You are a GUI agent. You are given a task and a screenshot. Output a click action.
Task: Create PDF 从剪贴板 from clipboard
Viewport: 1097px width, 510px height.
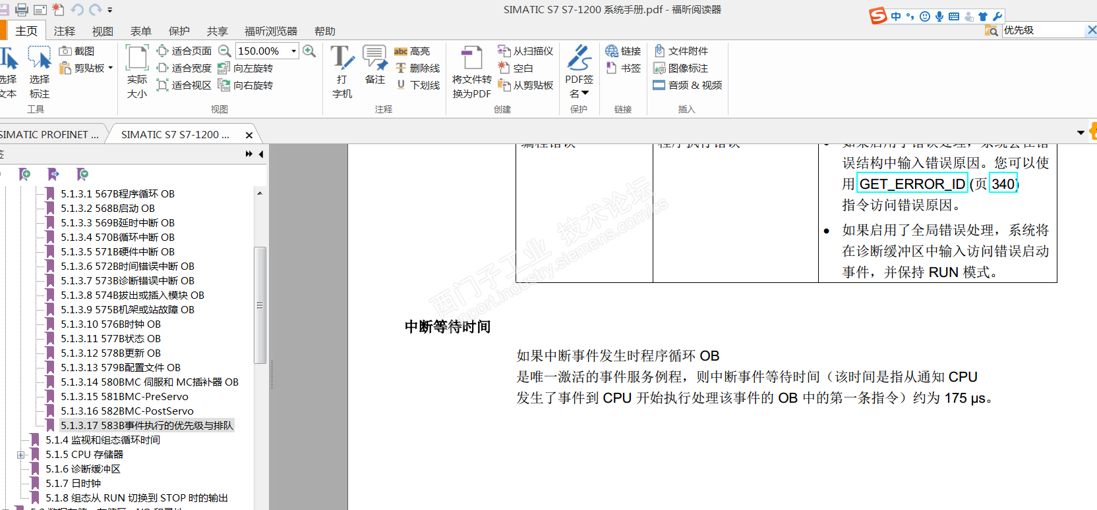point(525,85)
